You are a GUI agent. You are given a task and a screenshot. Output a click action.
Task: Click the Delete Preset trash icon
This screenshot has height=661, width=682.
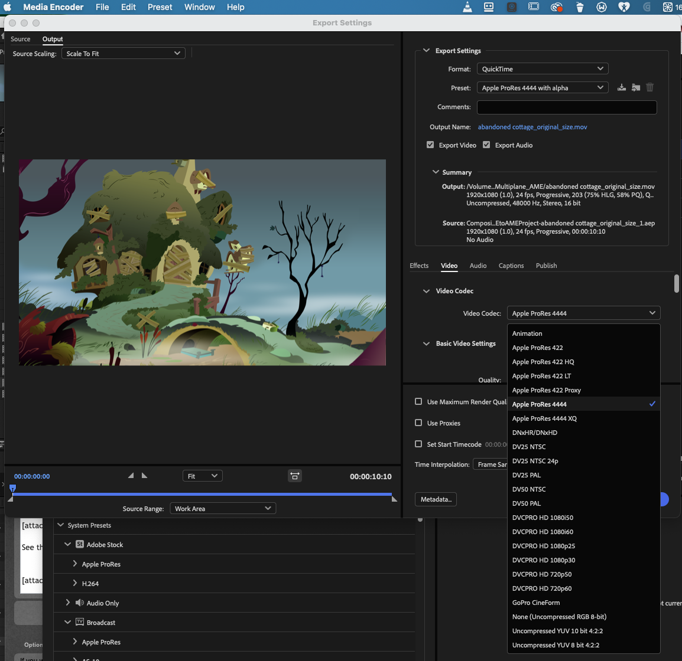tap(650, 88)
